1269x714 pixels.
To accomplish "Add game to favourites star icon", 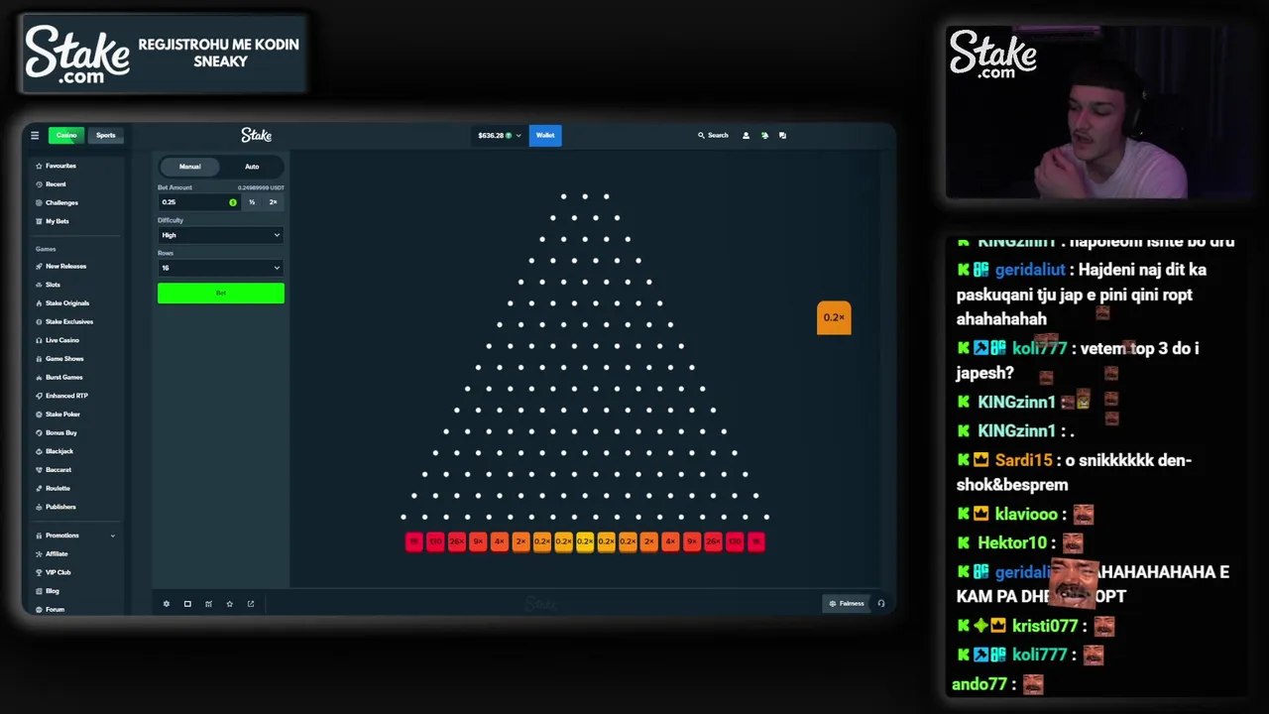I will pyautogui.click(x=229, y=604).
